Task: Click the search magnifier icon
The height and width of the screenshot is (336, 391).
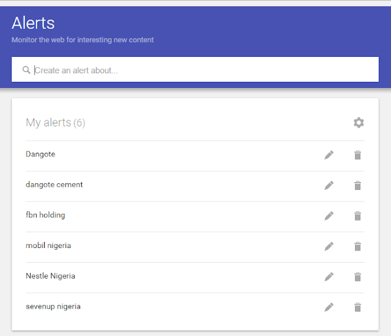Action: (x=26, y=70)
